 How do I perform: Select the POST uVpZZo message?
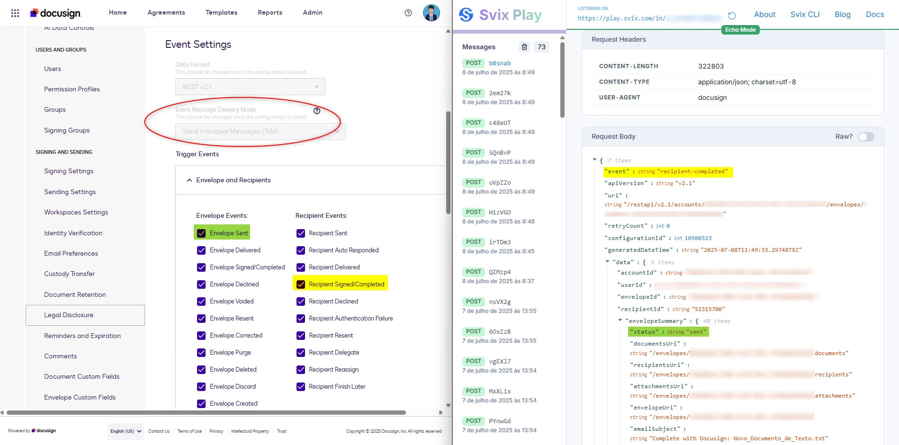click(505, 187)
